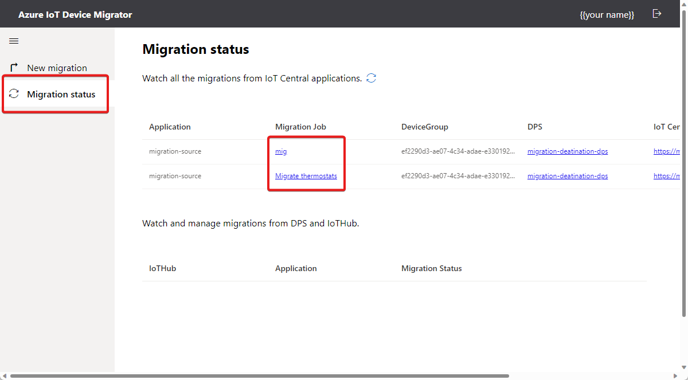Click the {{your name}} user label
The image size is (688, 380).
tap(607, 15)
